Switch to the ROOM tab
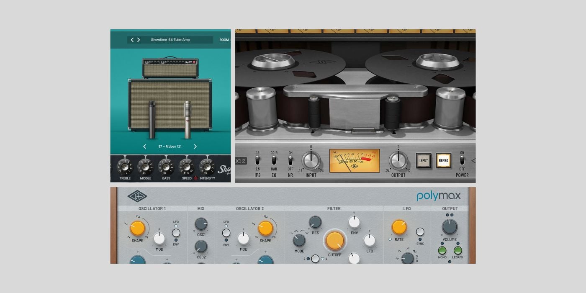The image size is (586, 293). coord(224,39)
